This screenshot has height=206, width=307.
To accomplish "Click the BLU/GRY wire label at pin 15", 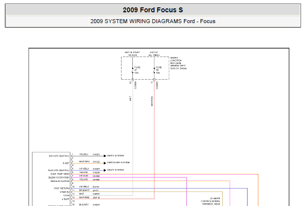I will click(84, 205).
